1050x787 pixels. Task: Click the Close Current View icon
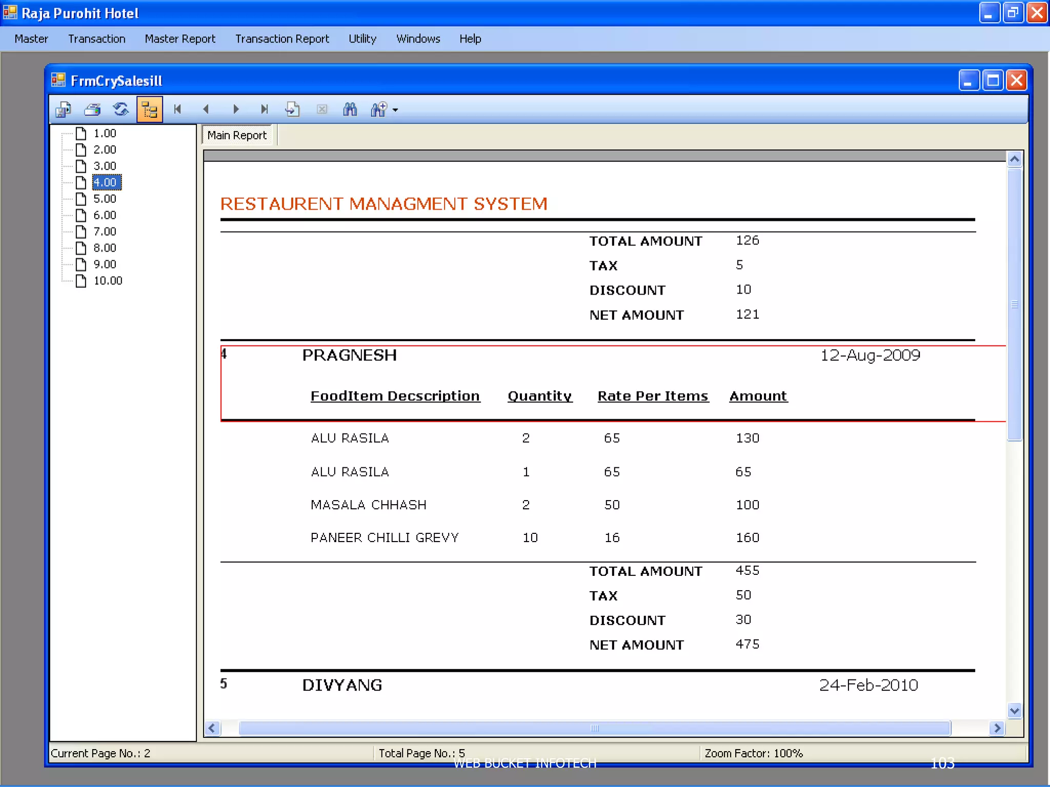point(322,109)
